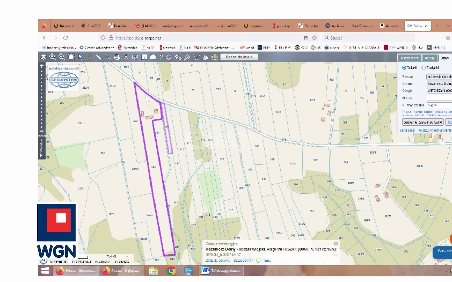Activate the arrow selection pointer tool
Screen dimensions: 452x282
[80, 57]
